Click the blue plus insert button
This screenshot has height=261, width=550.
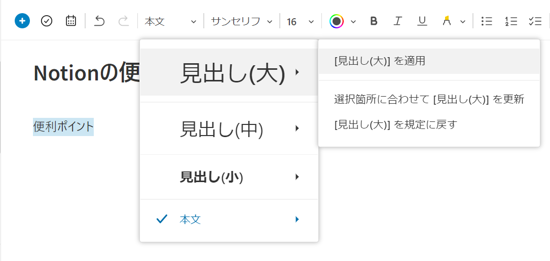pyautogui.click(x=22, y=21)
